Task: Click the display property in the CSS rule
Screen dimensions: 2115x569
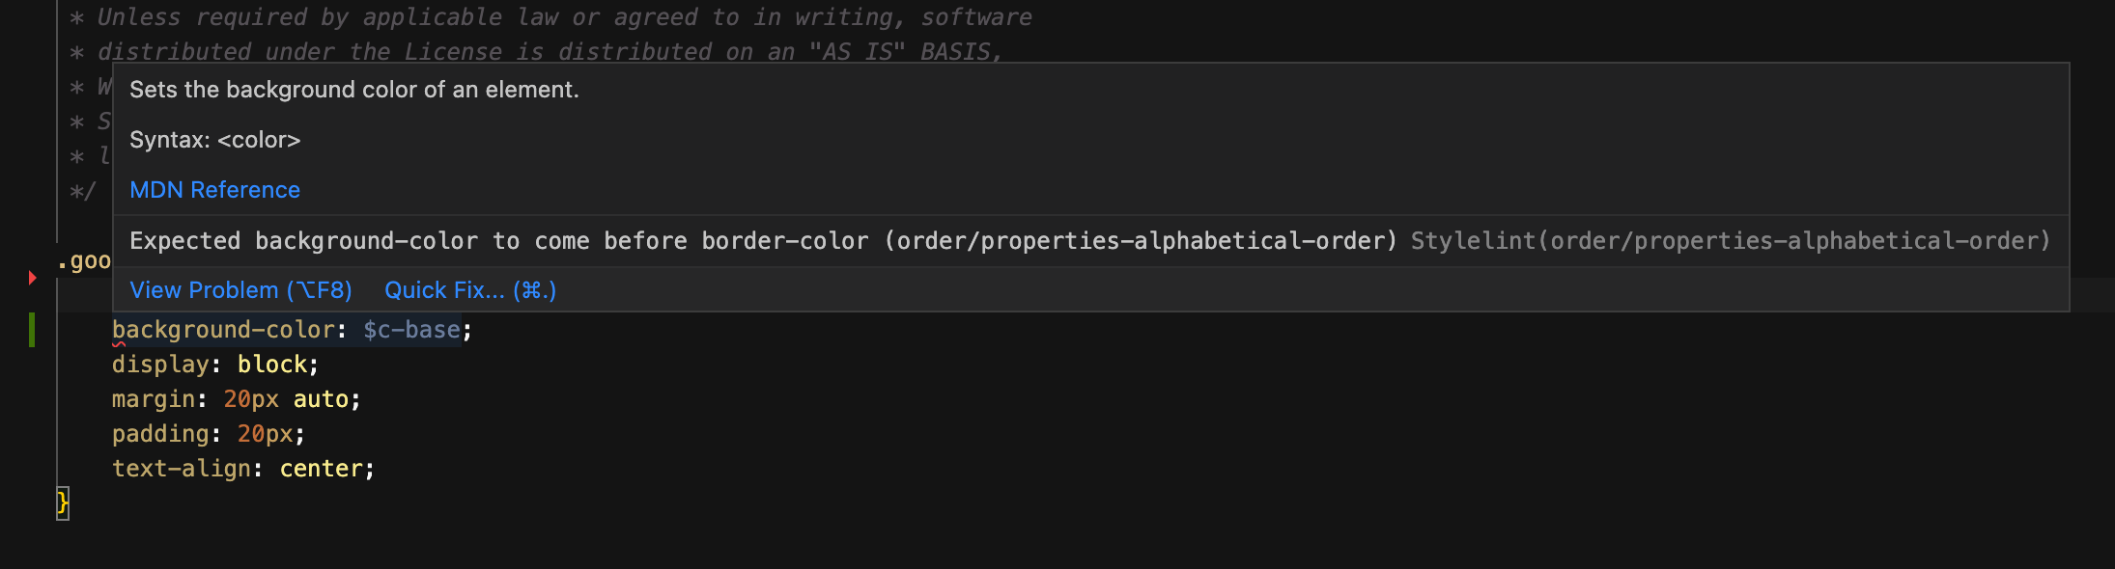Action: pyautogui.click(x=162, y=364)
